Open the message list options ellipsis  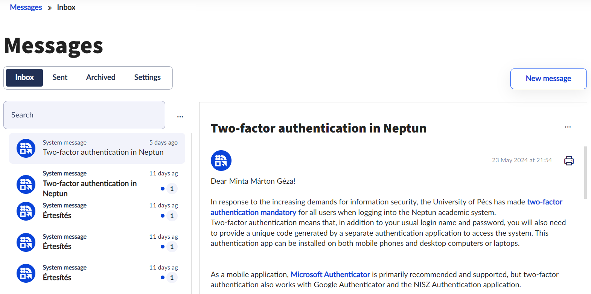click(x=180, y=117)
